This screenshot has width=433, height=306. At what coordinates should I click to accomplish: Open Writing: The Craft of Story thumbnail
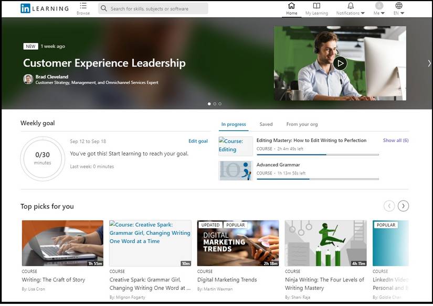[62, 243]
